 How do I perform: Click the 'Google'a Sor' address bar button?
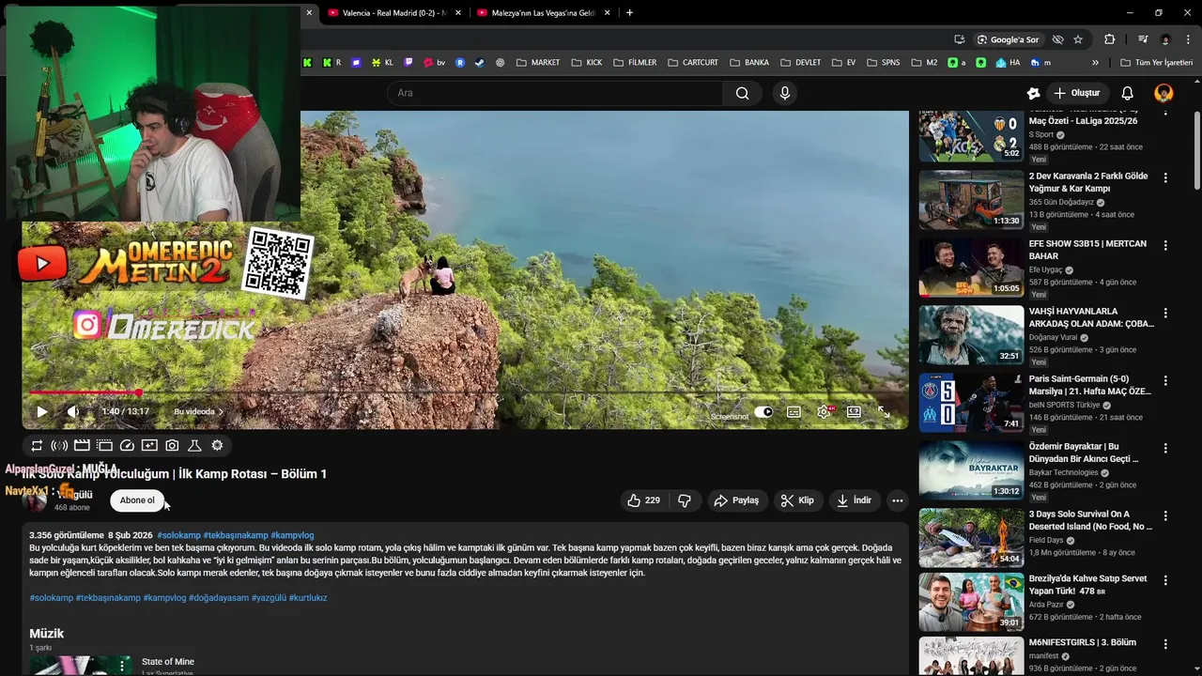1009,39
